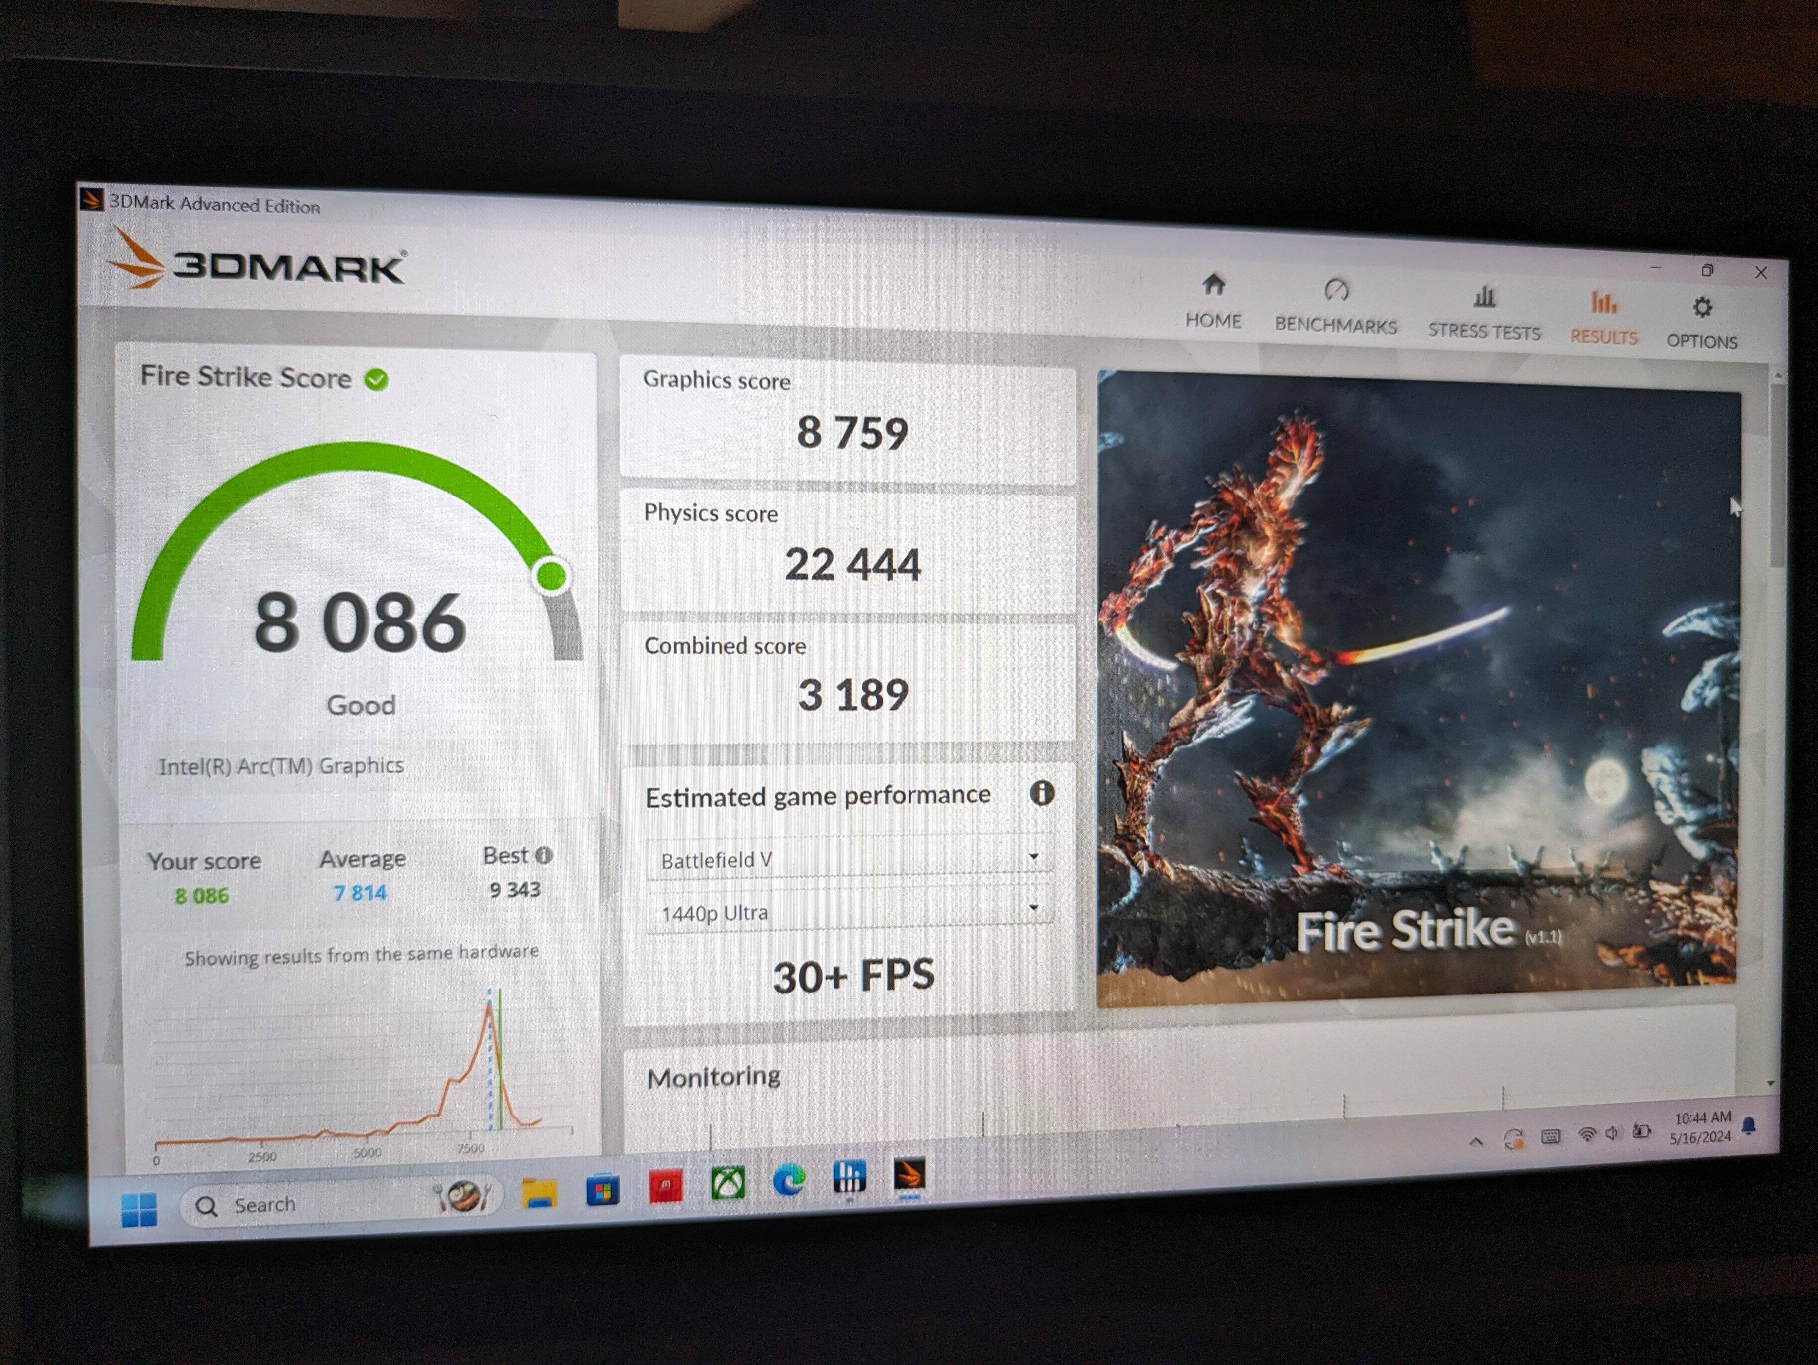Viewport: 1818px width, 1365px height.
Task: Click the info icon next to Best
Action: click(x=544, y=856)
